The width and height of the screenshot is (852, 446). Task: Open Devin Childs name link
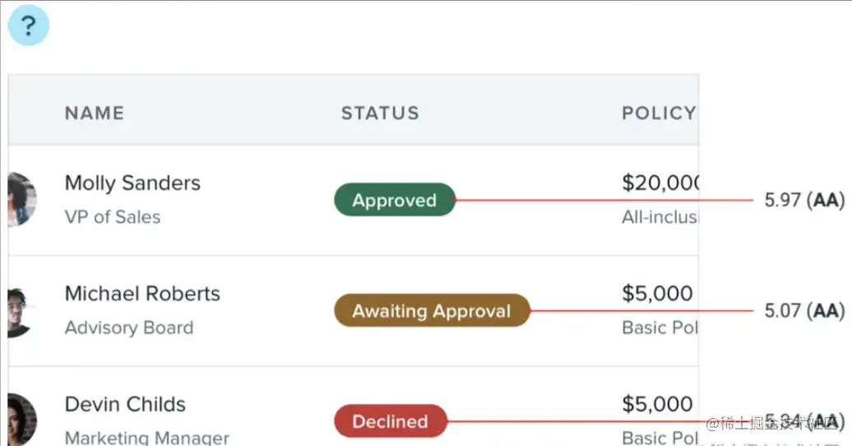[125, 405]
